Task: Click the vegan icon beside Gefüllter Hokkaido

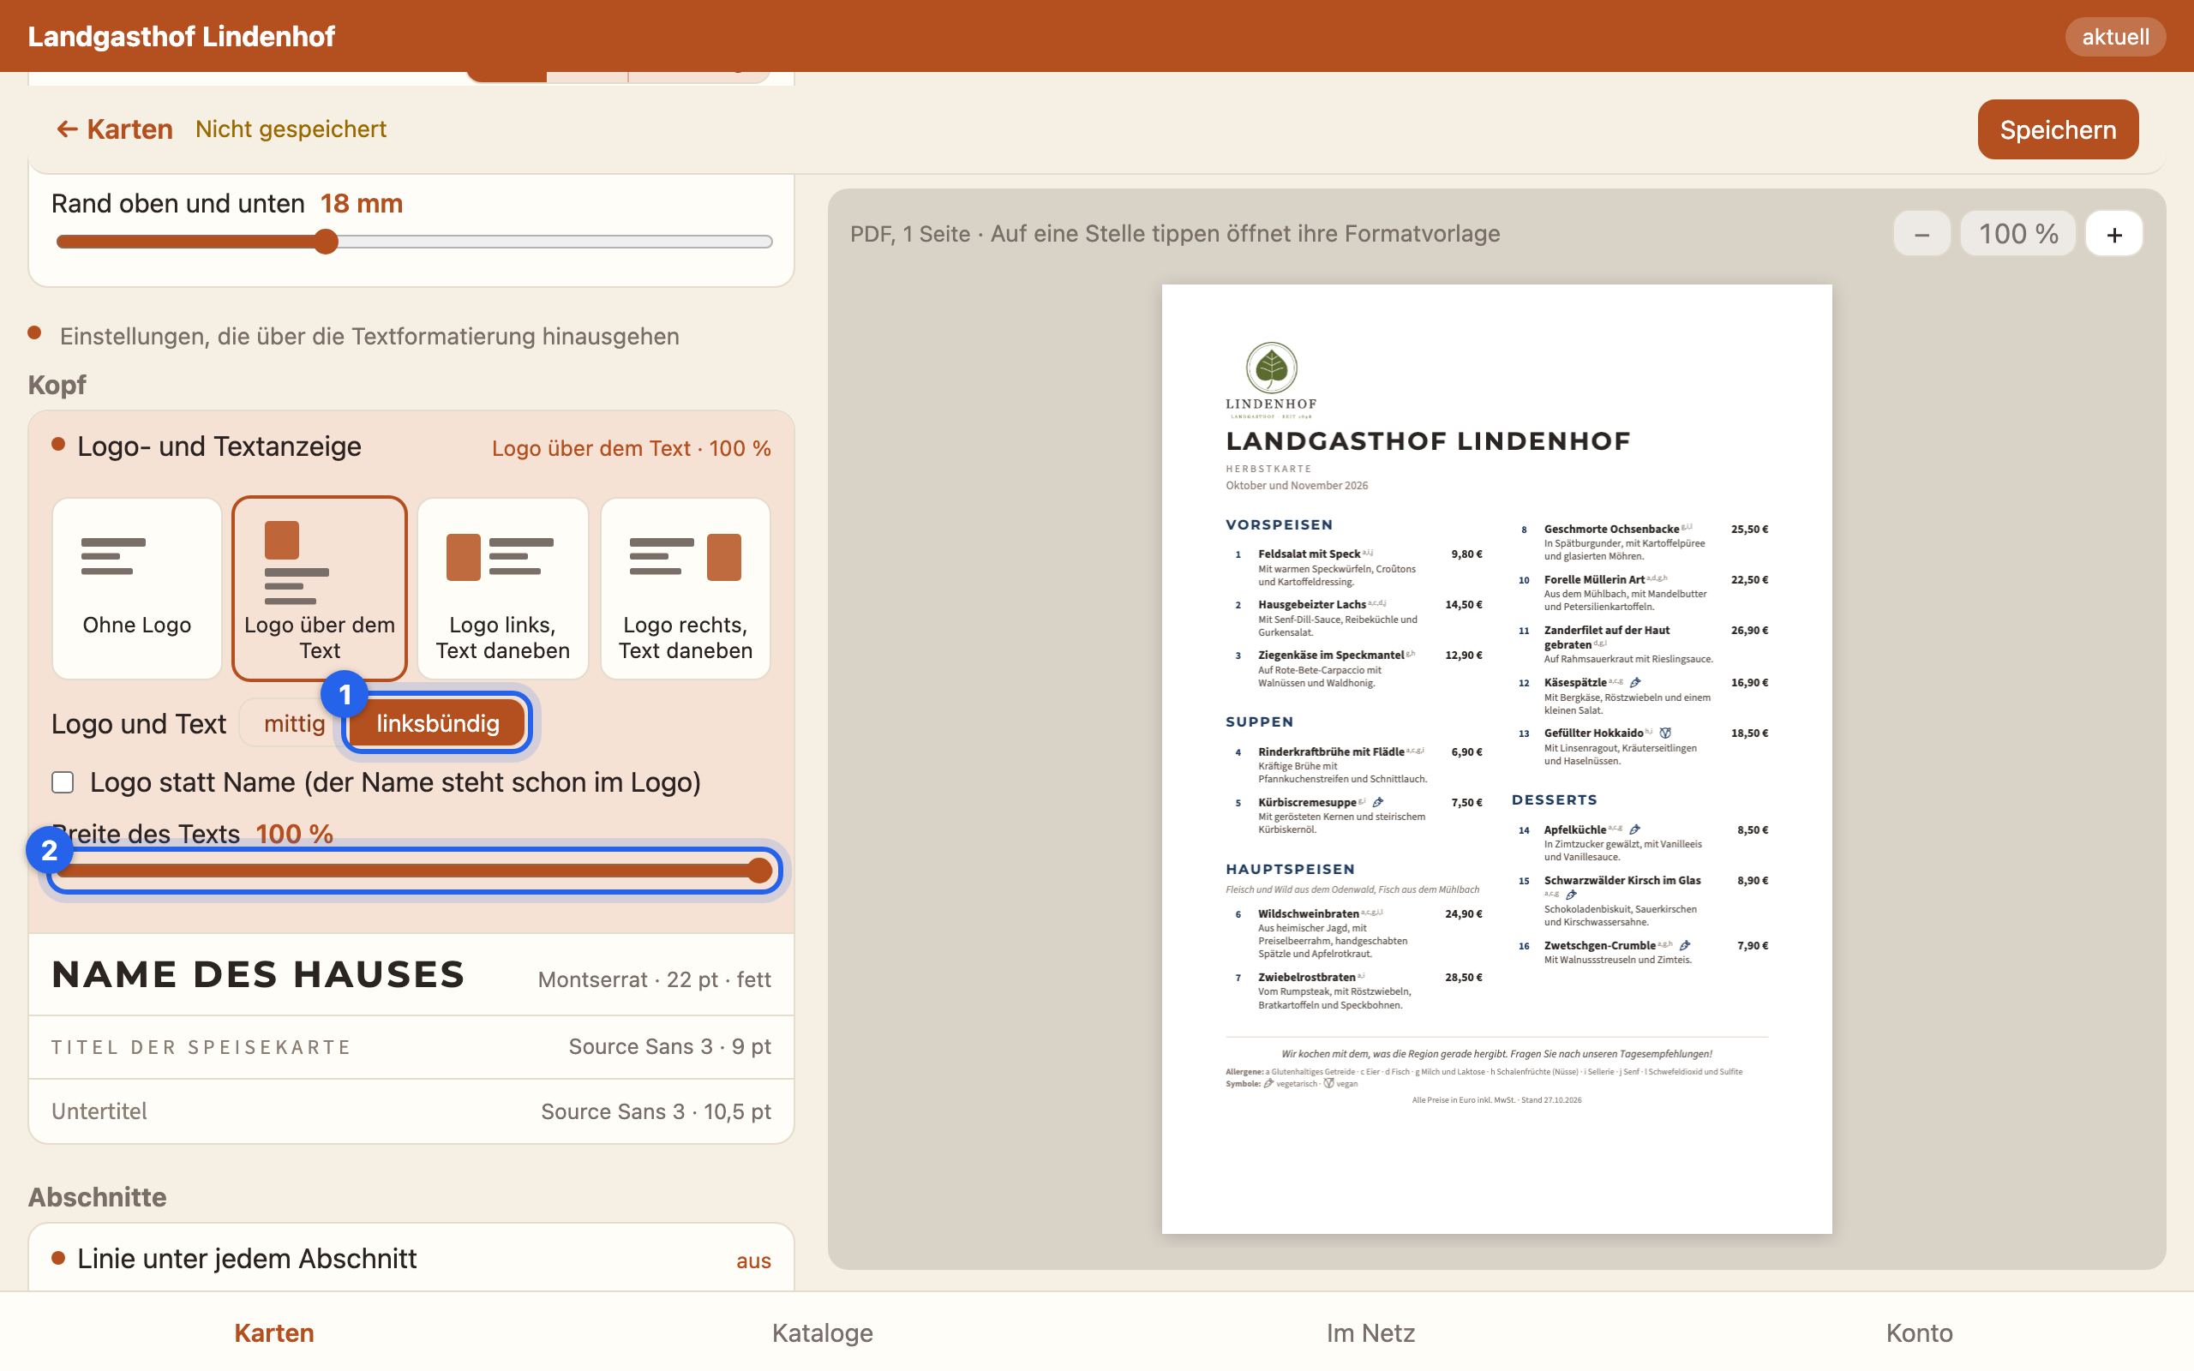Action: coord(1664,733)
